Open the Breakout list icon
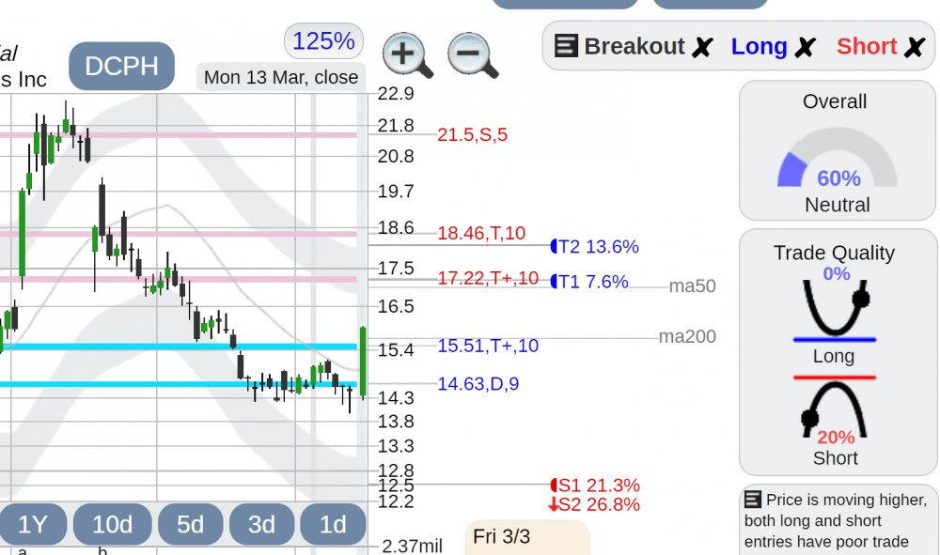The image size is (940, 555). [x=565, y=46]
